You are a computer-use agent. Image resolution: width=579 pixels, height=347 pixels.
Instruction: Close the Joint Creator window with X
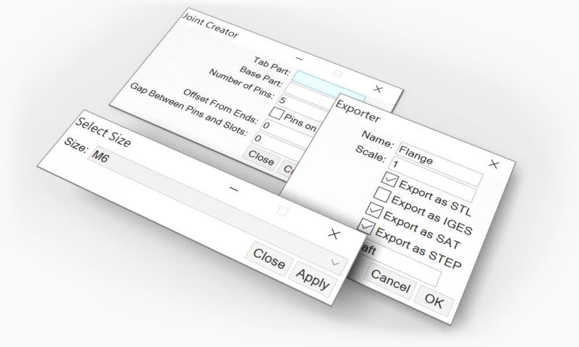point(378,89)
